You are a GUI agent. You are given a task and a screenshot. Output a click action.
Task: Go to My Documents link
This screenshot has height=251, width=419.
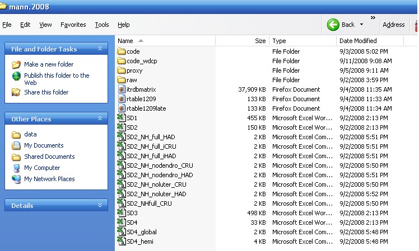point(44,145)
